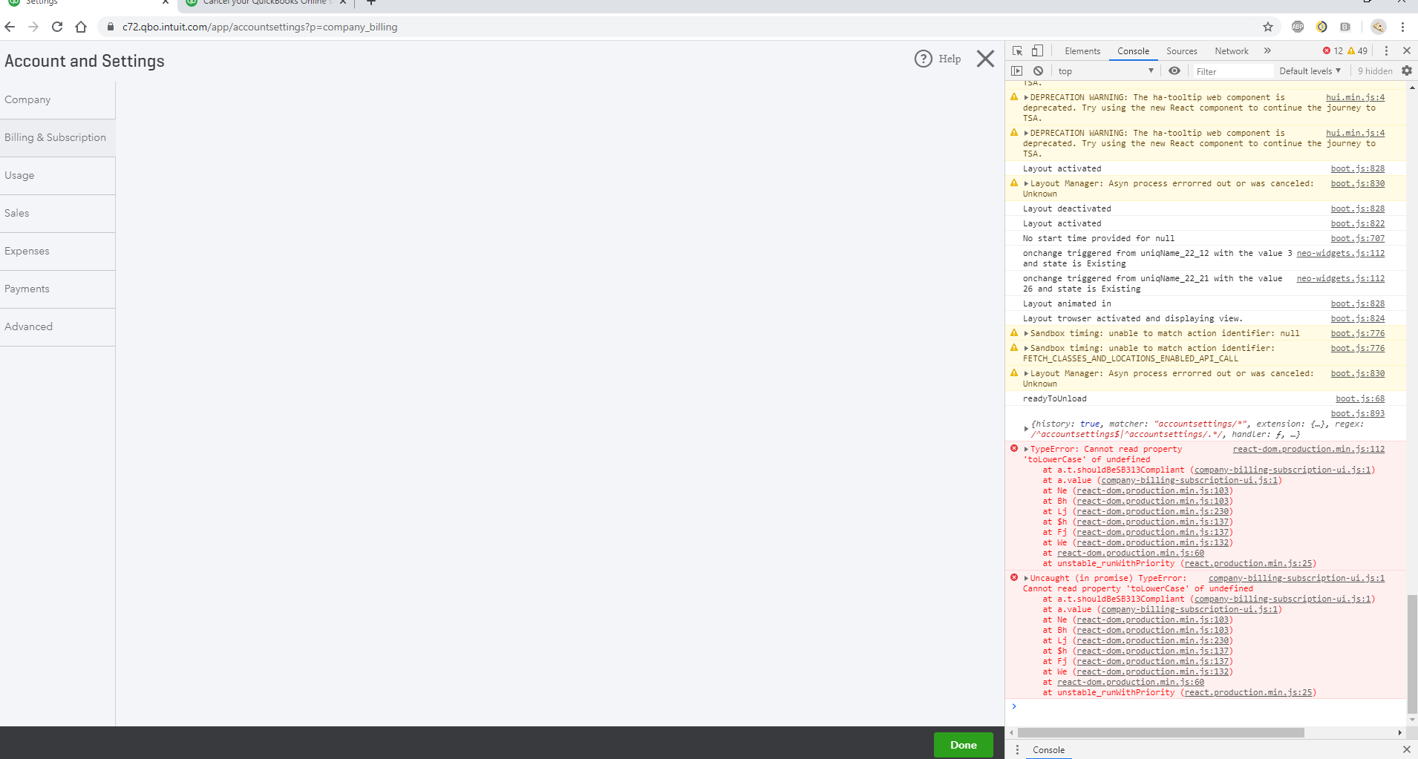The width and height of the screenshot is (1418, 759).
Task: Open the Default levels dropdown
Action: [1310, 70]
